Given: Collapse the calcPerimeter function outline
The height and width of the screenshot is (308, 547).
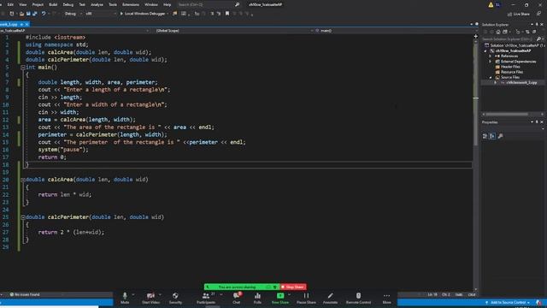Looking at the screenshot, I should tap(23, 217).
